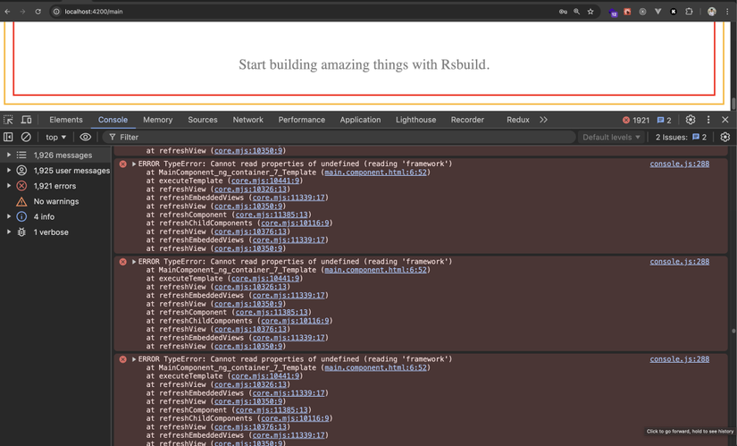Screen dimensions: 737x446
Task: Open console.js:288 link of second error
Action: tap(680, 262)
